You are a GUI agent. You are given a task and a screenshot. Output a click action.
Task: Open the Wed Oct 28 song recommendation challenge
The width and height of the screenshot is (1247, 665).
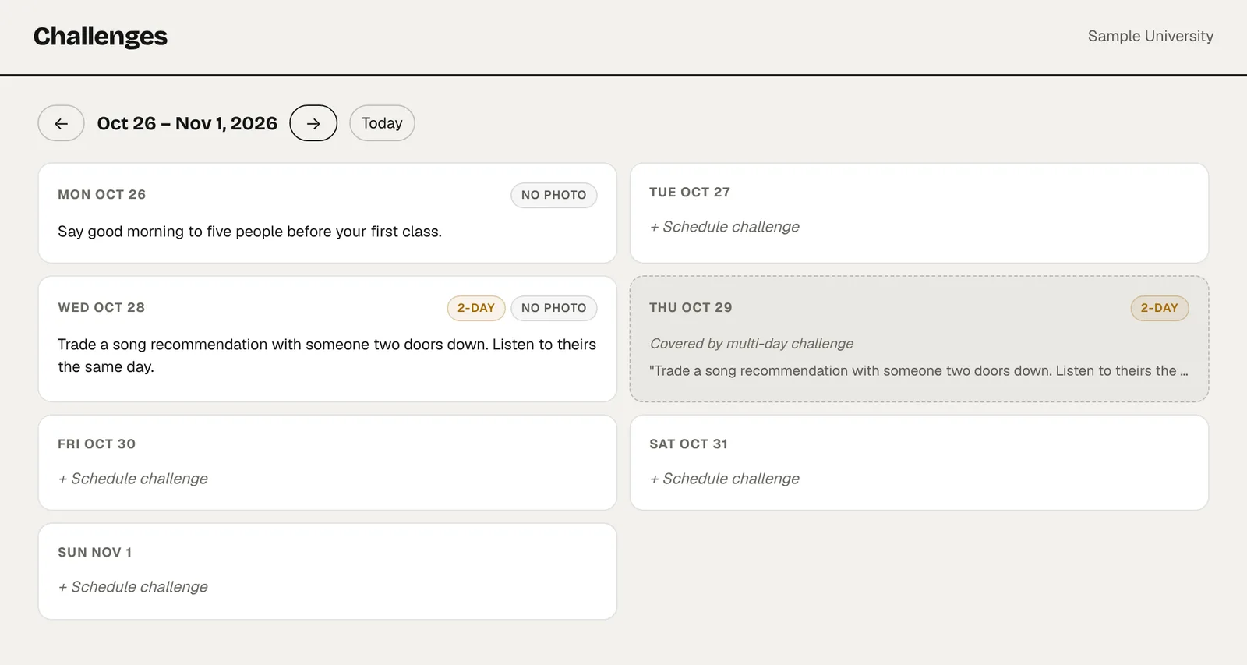[327, 339]
